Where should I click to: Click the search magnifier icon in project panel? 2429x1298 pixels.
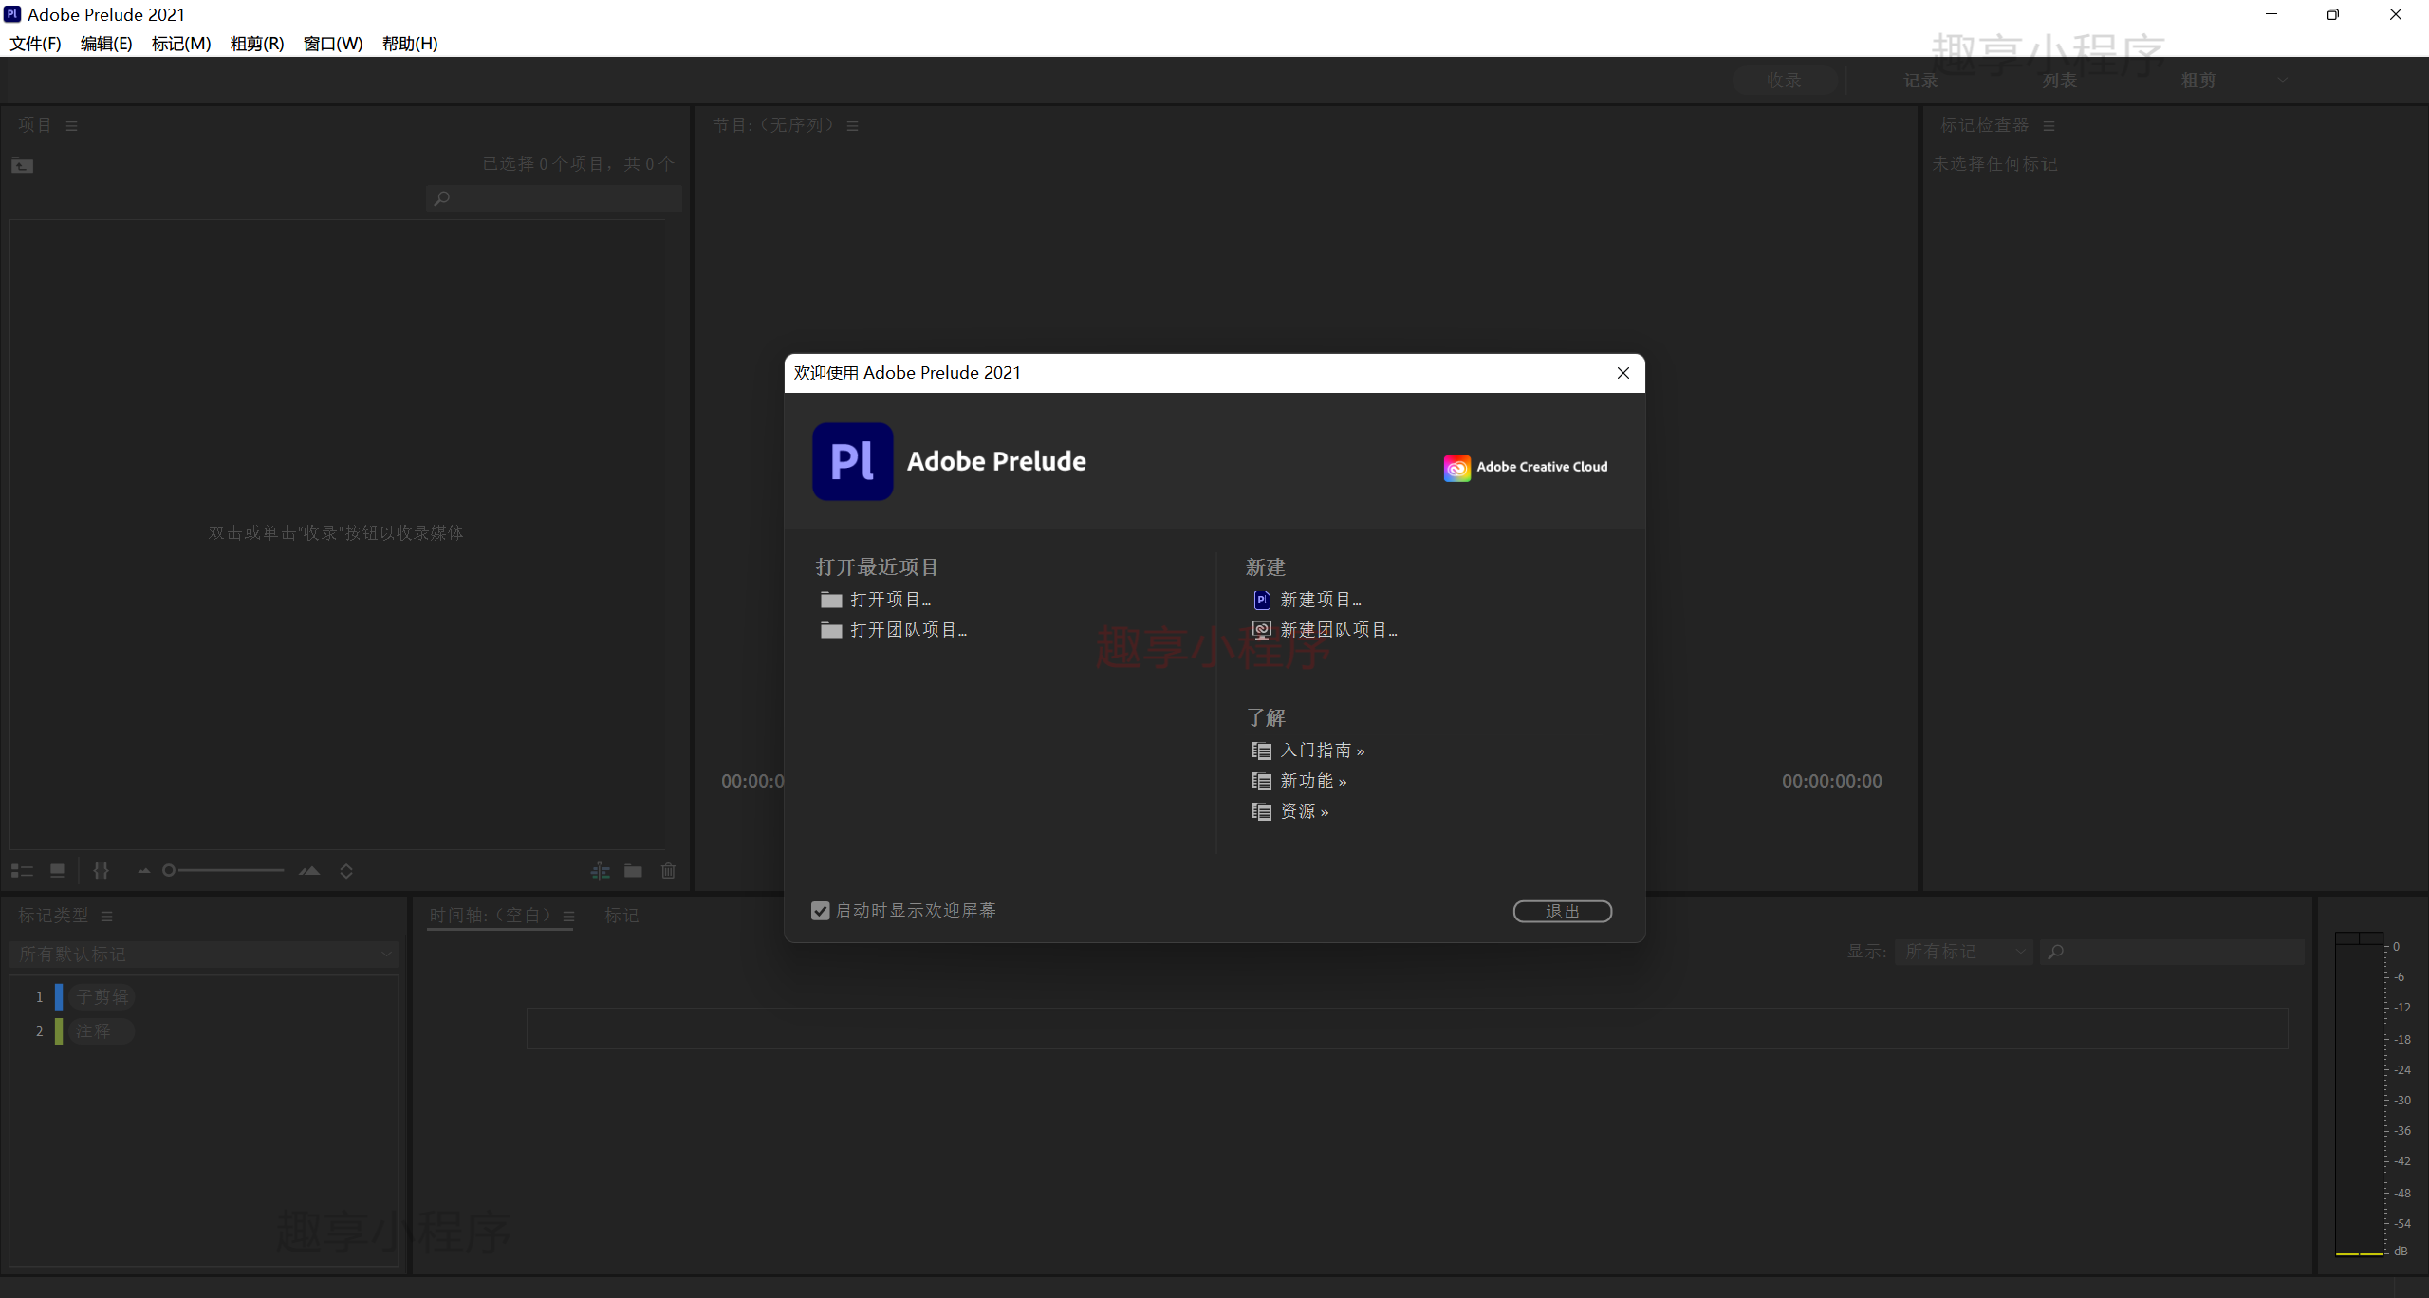[x=441, y=198]
